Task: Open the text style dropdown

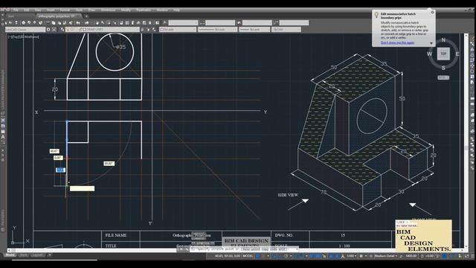Action: point(183,23)
